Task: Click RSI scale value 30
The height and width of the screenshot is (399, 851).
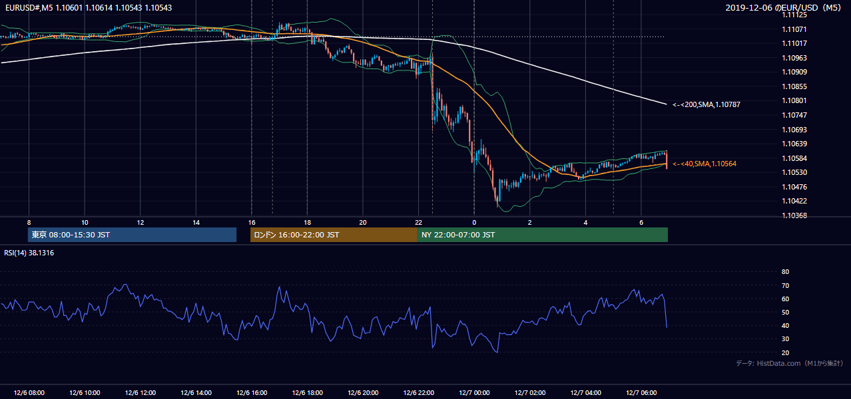Action: click(x=785, y=339)
